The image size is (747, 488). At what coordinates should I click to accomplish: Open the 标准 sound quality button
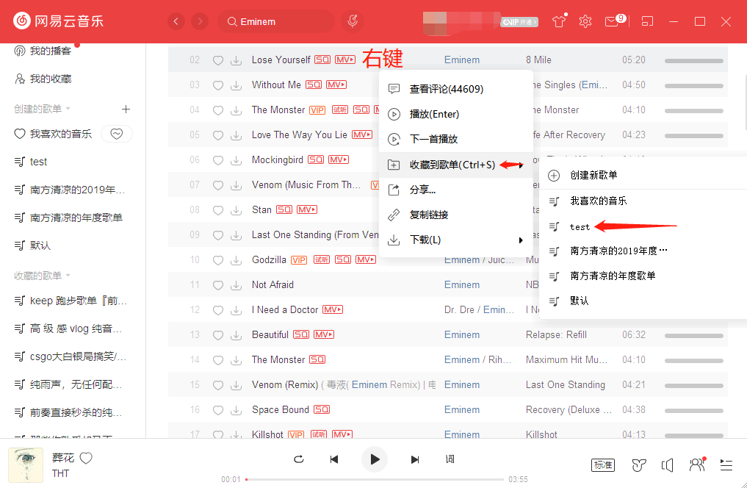click(x=602, y=464)
